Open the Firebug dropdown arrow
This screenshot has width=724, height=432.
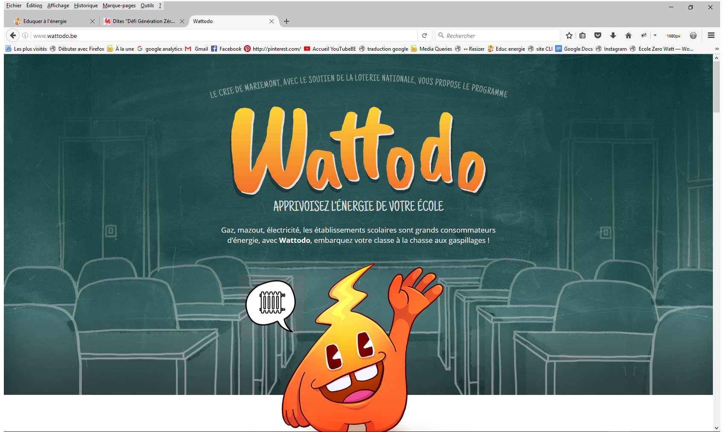pos(655,36)
